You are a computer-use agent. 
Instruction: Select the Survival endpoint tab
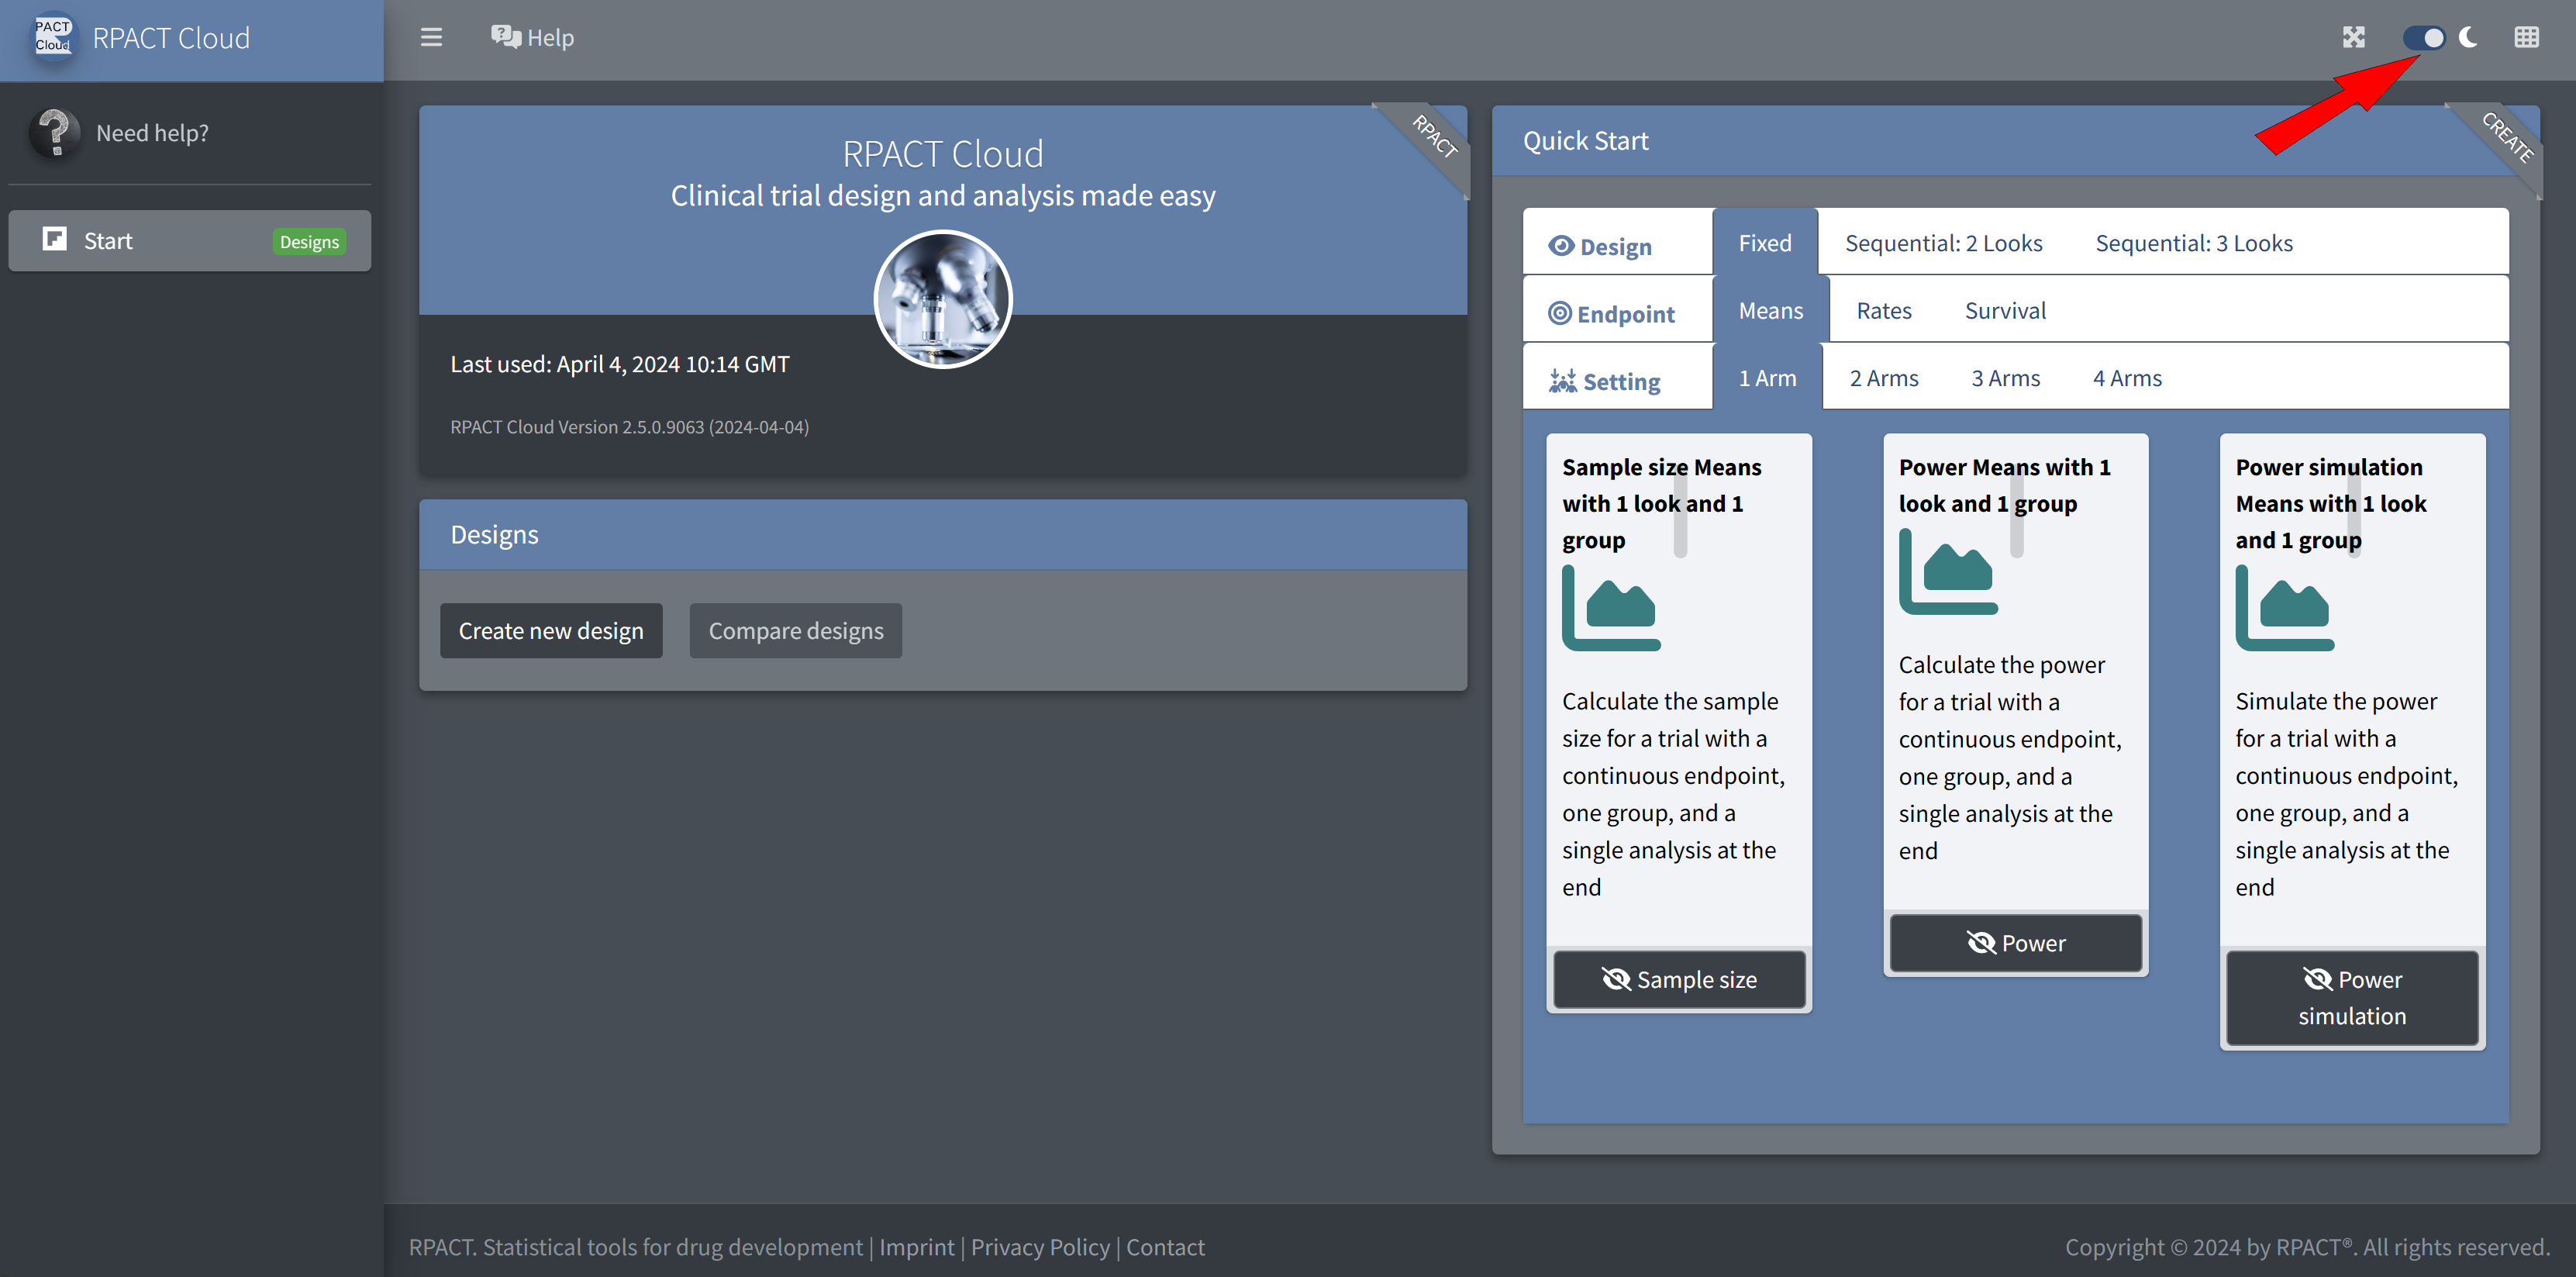[2005, 311]
